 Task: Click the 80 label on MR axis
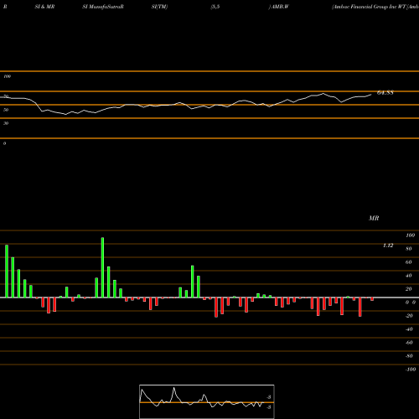pyautogui.click(x=409, y=249)
